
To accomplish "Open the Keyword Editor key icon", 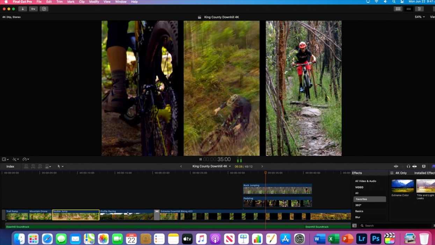I will (33, 9).
